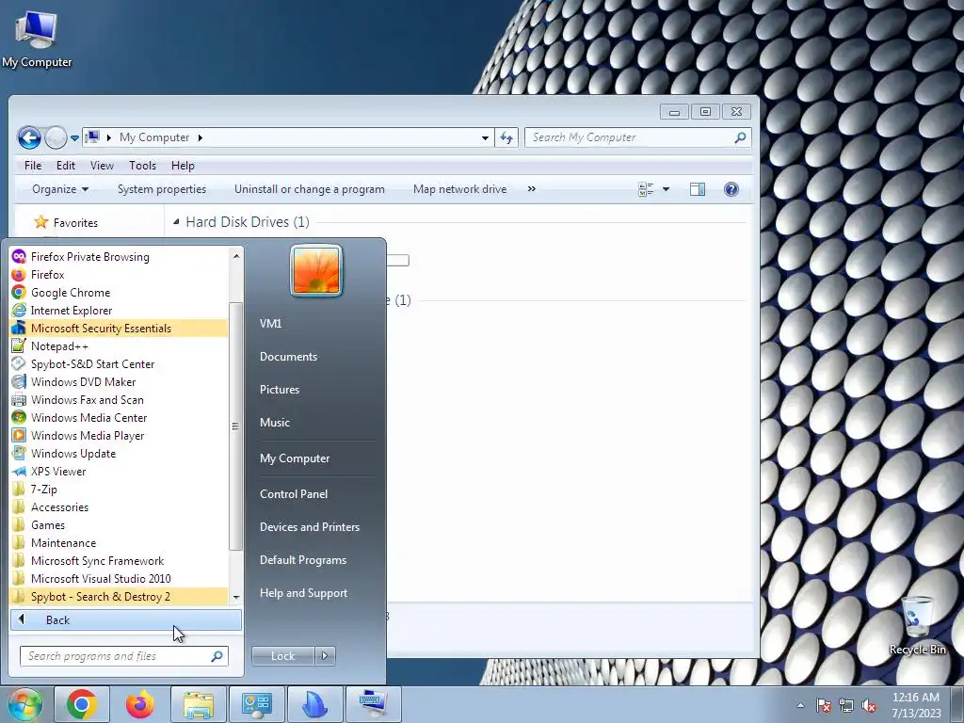Open the Organize dropdown
The image size is (964, 723).
(60, 189)
